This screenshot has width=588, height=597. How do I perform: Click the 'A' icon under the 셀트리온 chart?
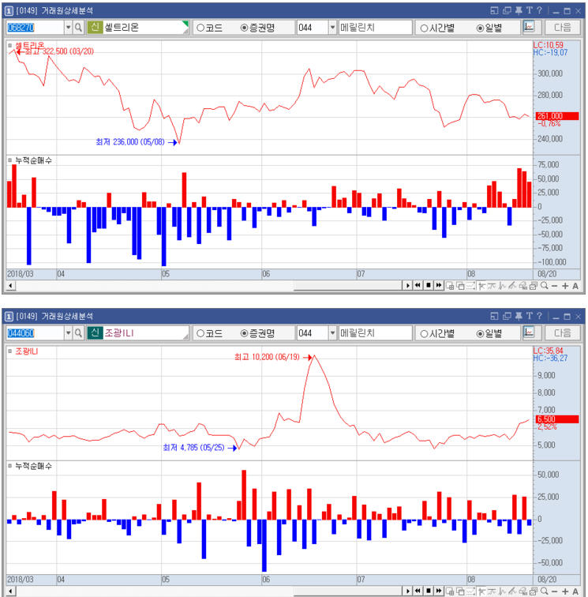pos(575,285)
